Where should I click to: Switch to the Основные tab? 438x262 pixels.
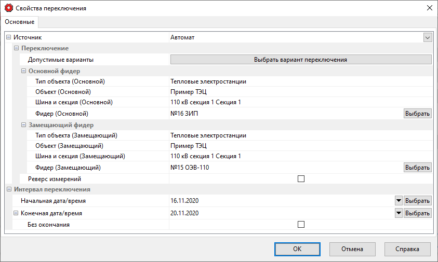[20, 22]
